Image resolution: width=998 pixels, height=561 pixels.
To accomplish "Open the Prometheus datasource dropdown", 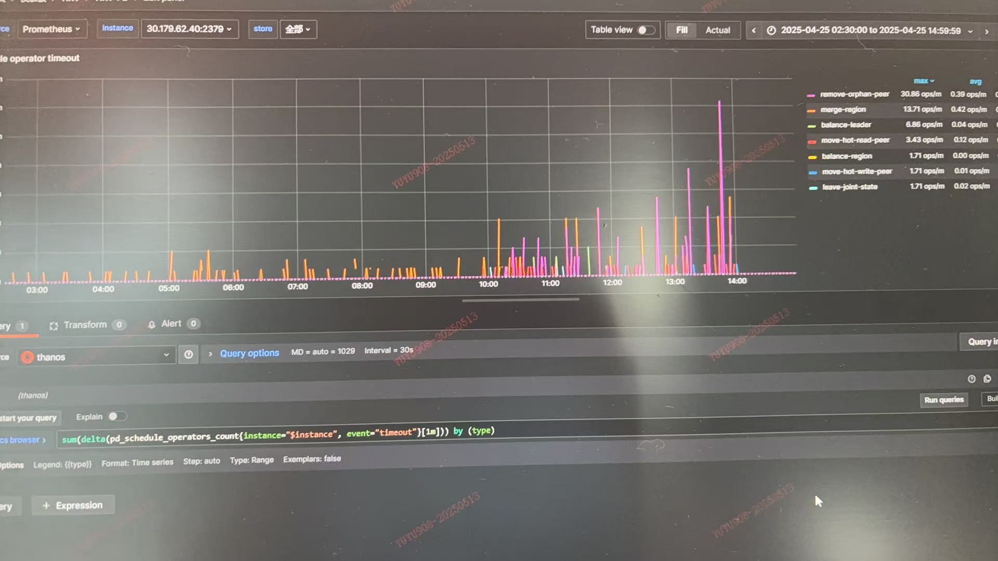I will tap(51, 29).
